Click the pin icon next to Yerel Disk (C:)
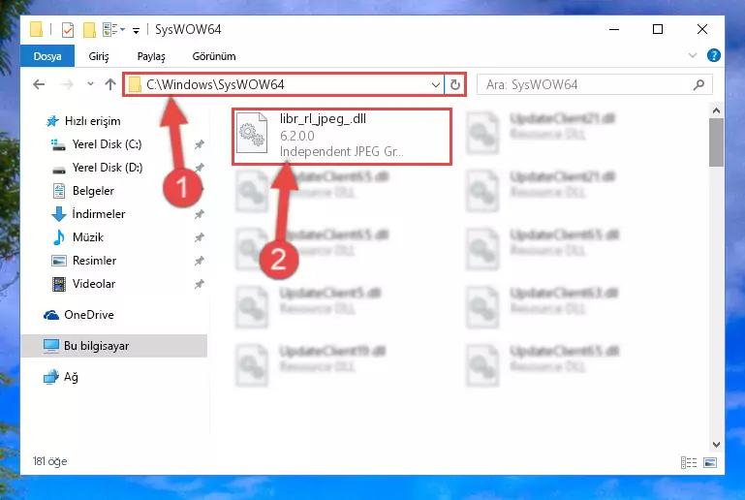Viewport: 745px width, 500px height. pos(199,144)
